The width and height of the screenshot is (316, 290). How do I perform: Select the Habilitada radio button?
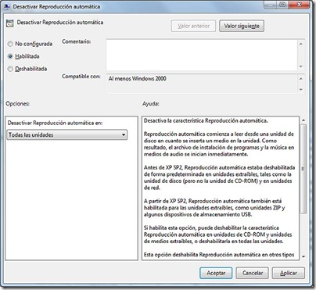pyautogui.click(x=10, y=56)
